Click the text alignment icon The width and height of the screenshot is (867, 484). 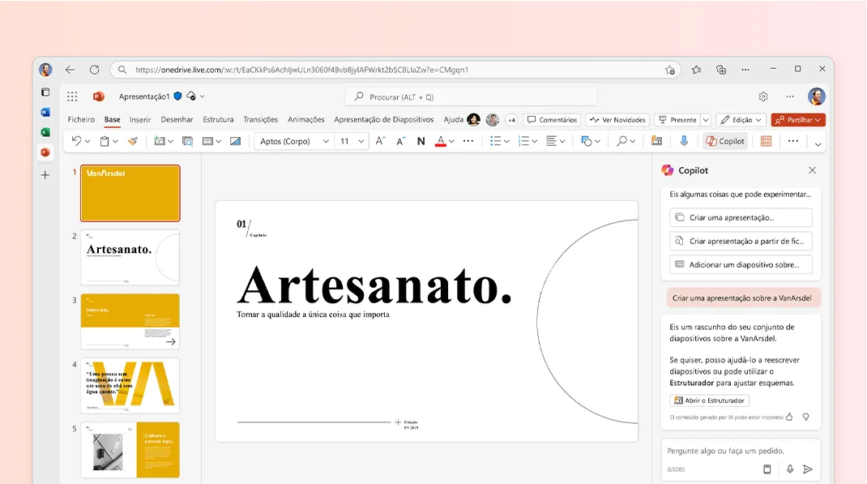(x=551, y=141)
